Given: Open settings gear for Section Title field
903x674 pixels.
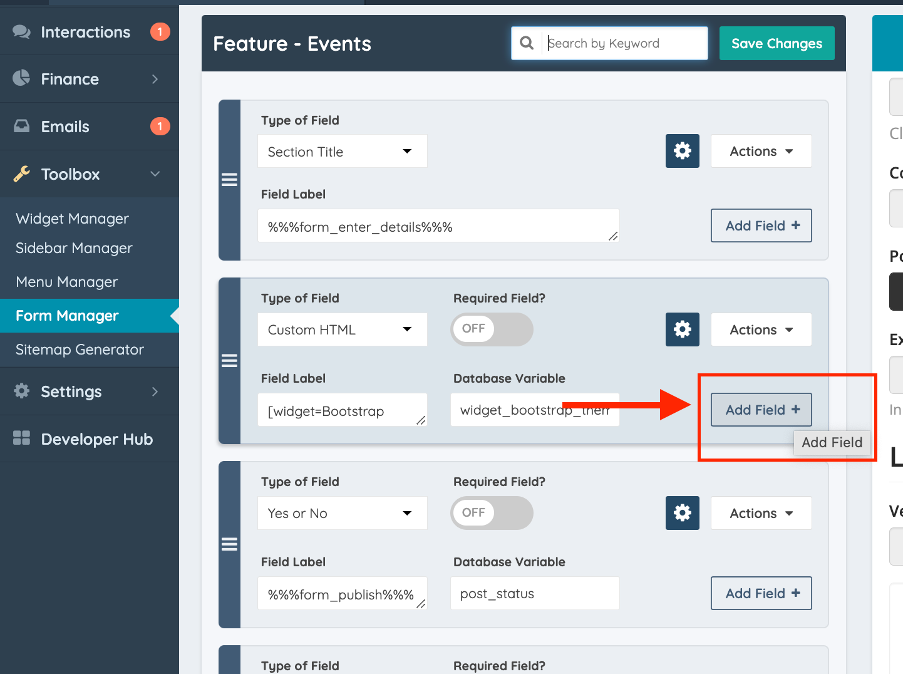Looking at the screenshot, I should 682,151.
